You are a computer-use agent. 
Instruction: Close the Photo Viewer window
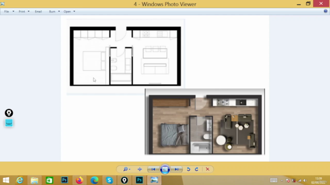click(321, 4)
